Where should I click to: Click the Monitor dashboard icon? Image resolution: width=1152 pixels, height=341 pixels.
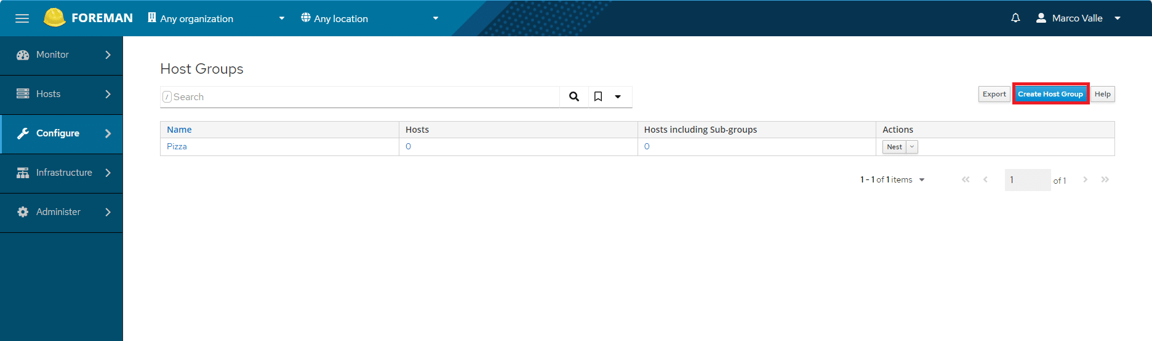click(x=23, y=55)
